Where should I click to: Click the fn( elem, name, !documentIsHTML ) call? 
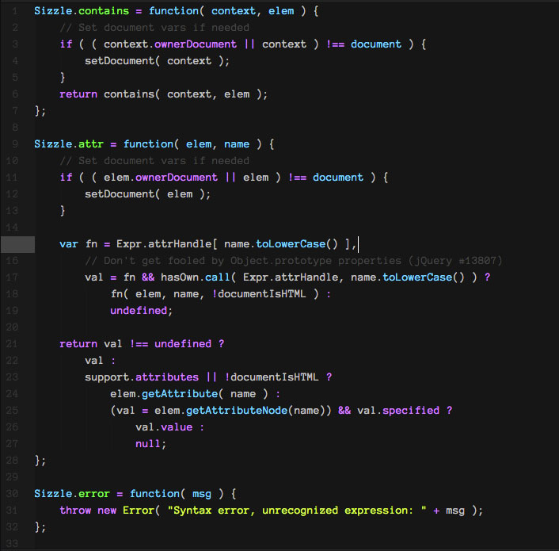[x=215, y=294]
